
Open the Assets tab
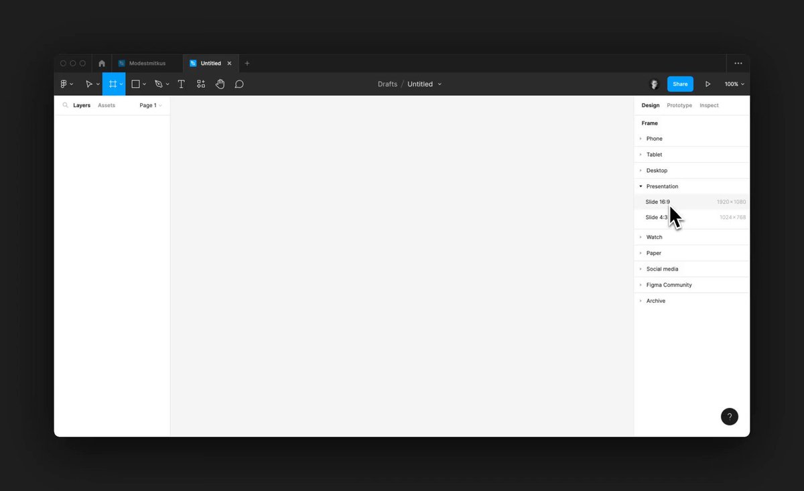click(107, 105)
